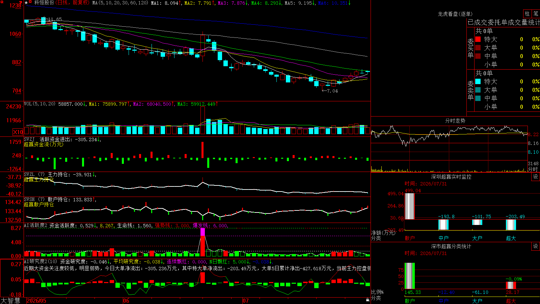Click the small red square icon in the top-left corner
The width and height of the screenshot is (540, 304).
1,2
